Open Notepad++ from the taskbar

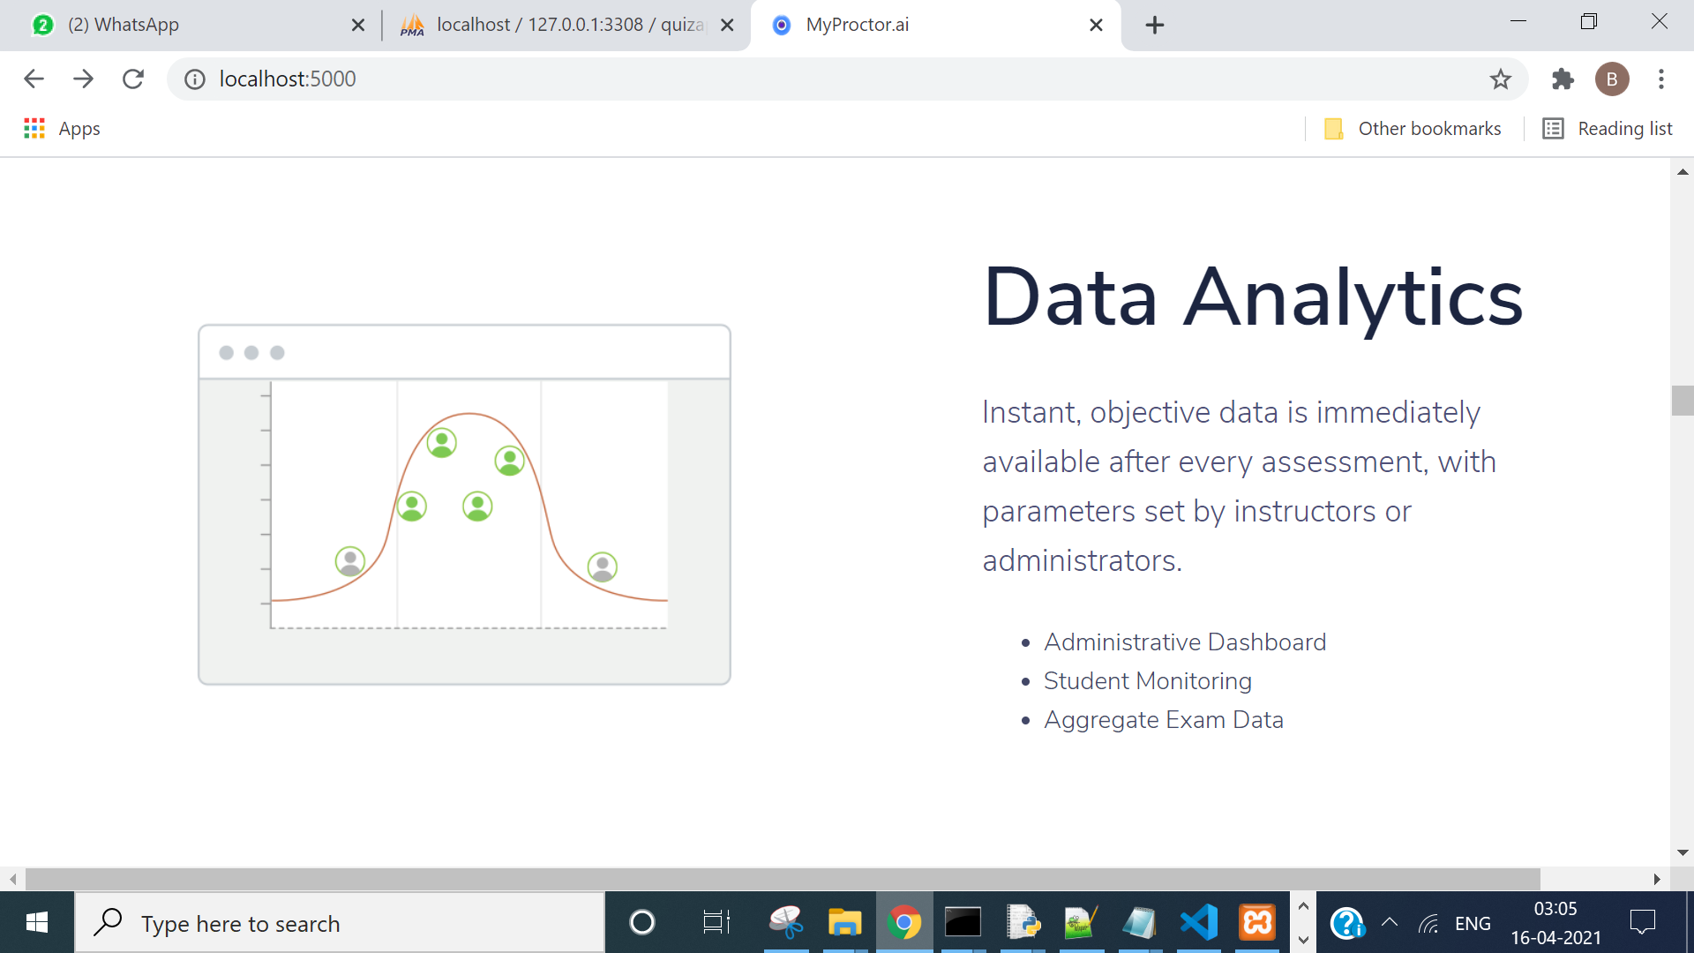1081,922
